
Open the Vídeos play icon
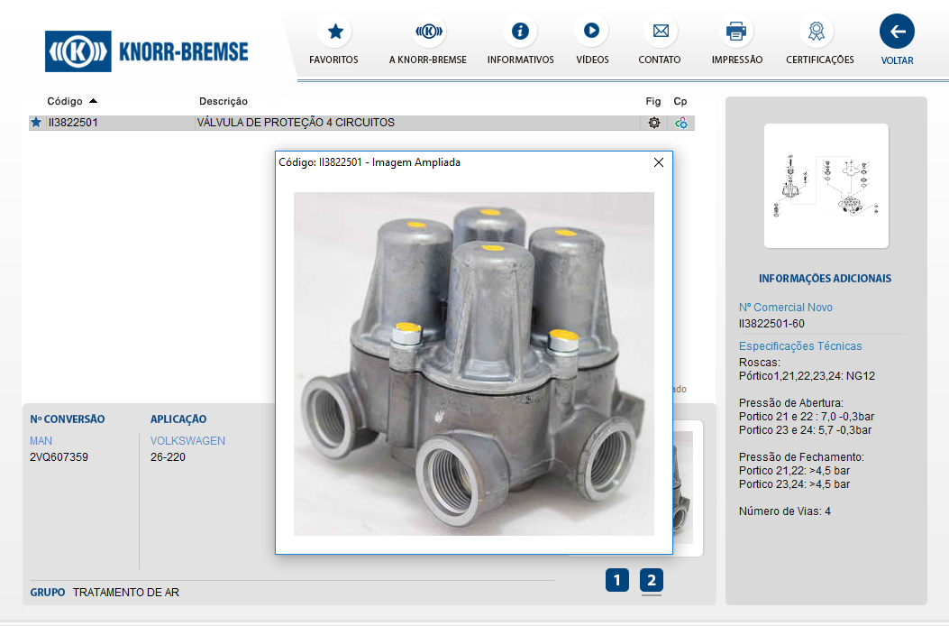coord(591,32)
